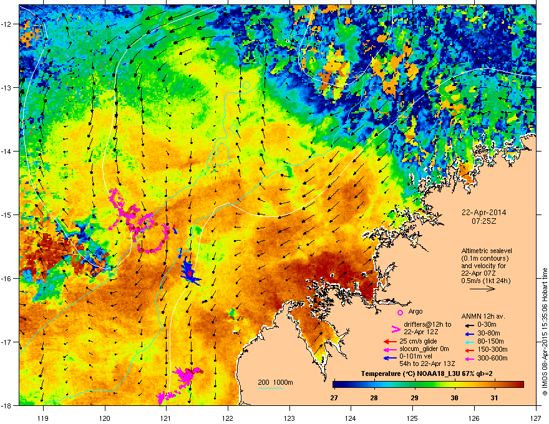Image resolution: width=549 pixels, height=424 pixels.
Task: Click the magenta Argo circle marker in legend
Action: coord(400,312)
